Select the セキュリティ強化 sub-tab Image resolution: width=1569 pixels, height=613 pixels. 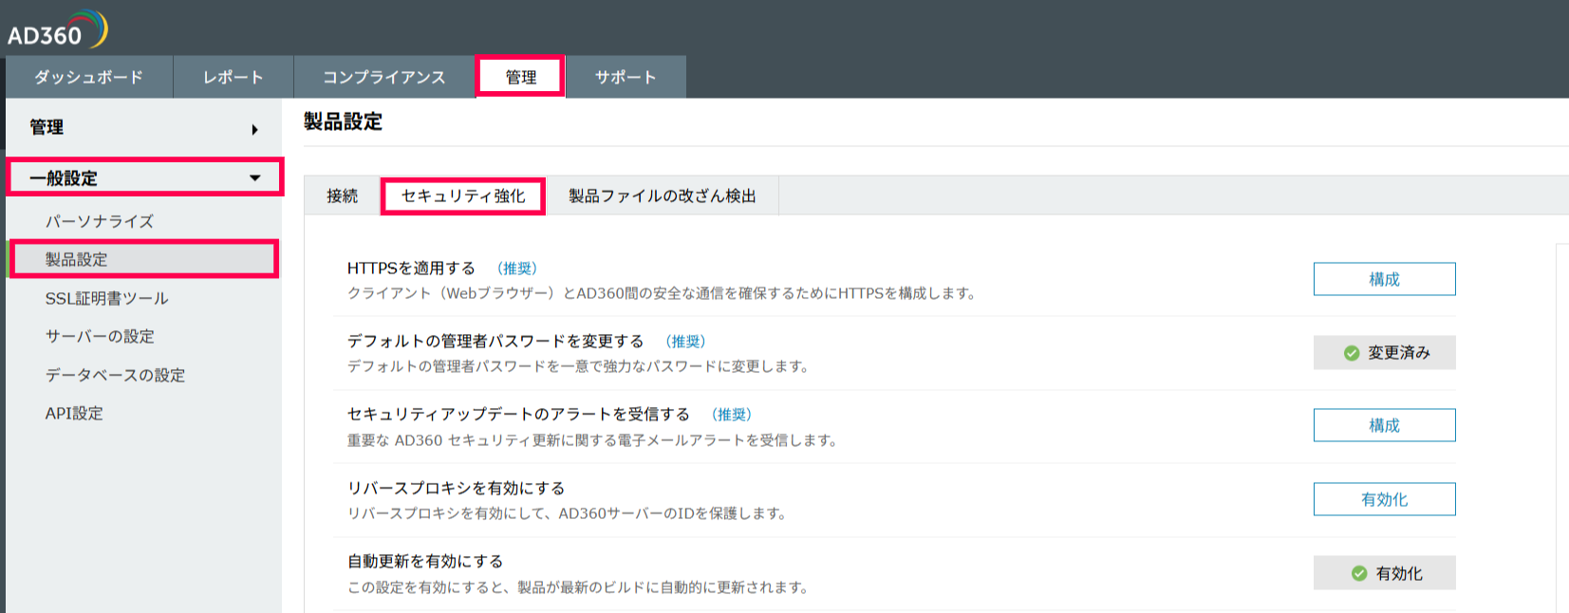463,195
